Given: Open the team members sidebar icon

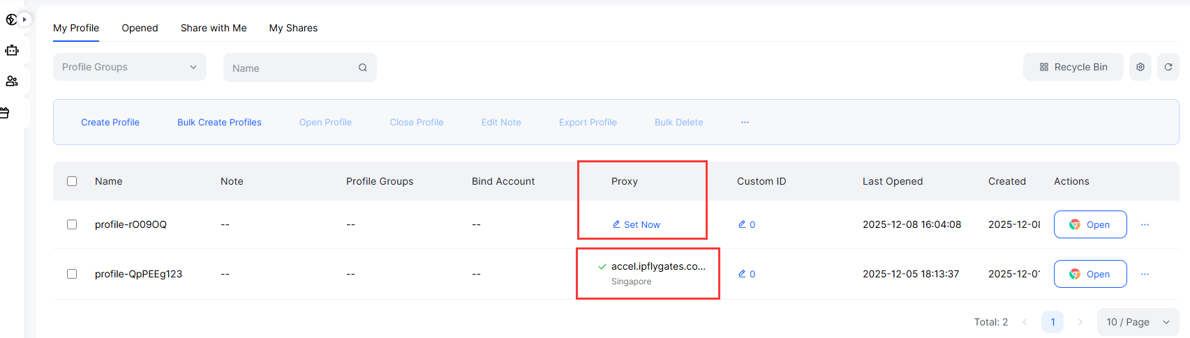Looking at the screenshot, I should pos(12,82).
